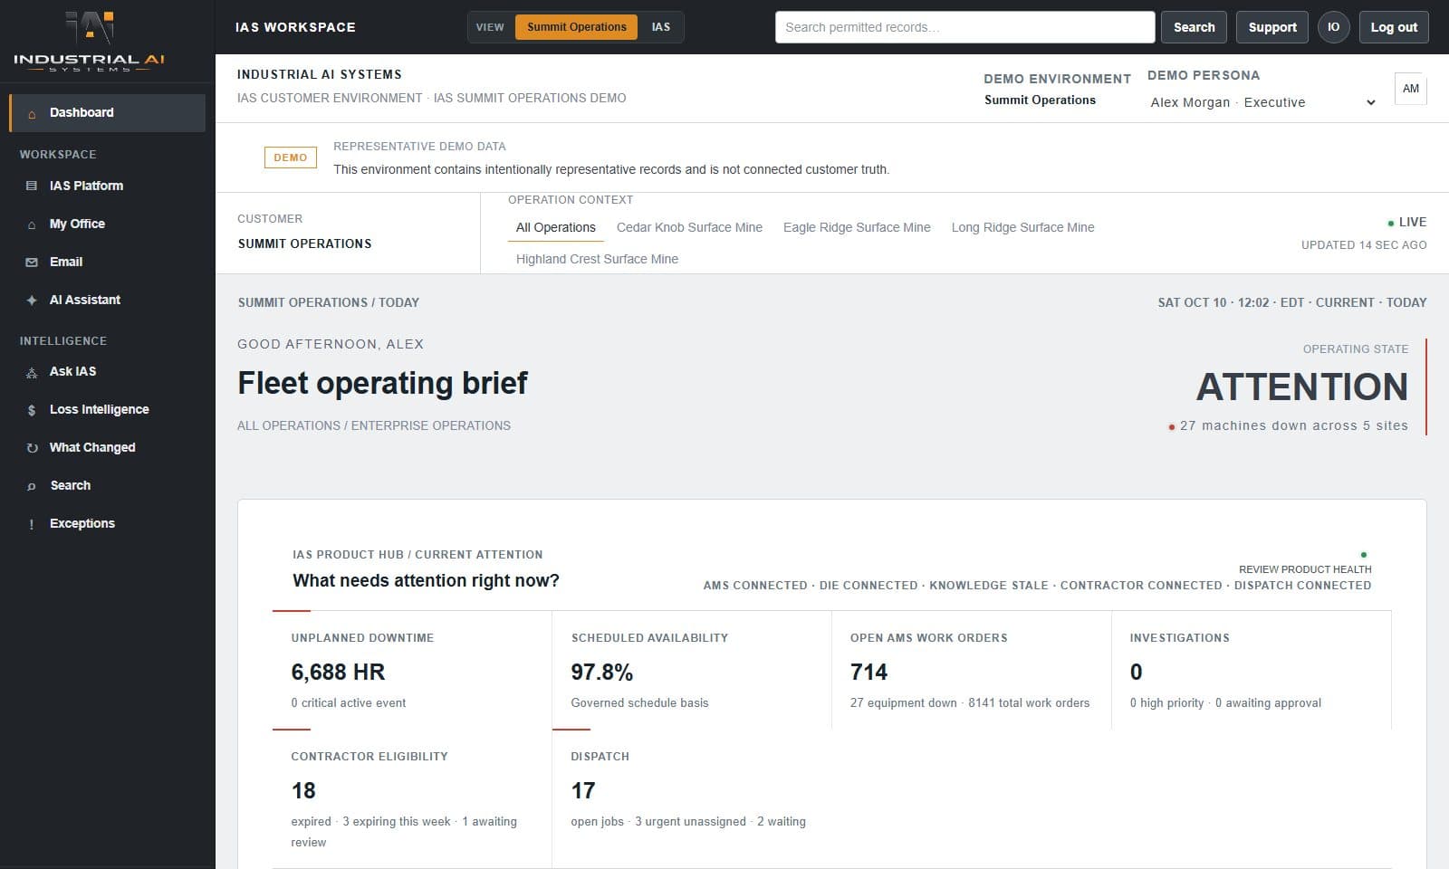Click the 'UPDATED 14 SEC AGO' text
This screenshot has width=1449, height=869.
click(1364, 245)
